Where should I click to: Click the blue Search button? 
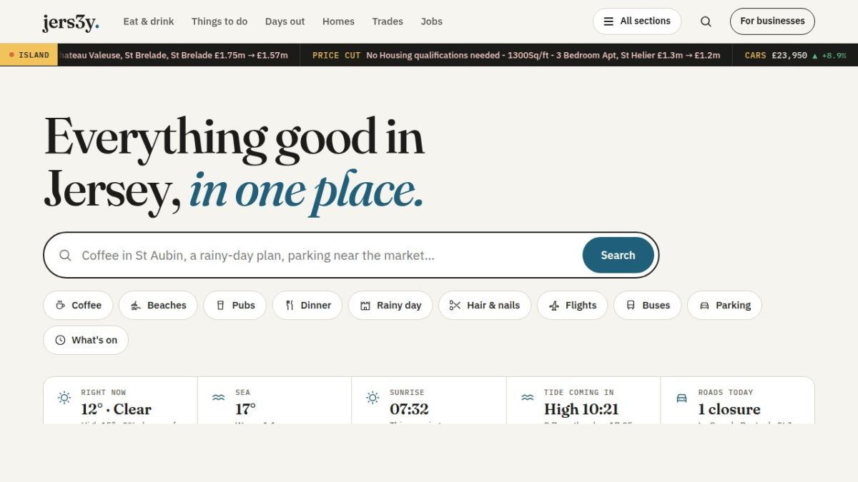(618, 255)
